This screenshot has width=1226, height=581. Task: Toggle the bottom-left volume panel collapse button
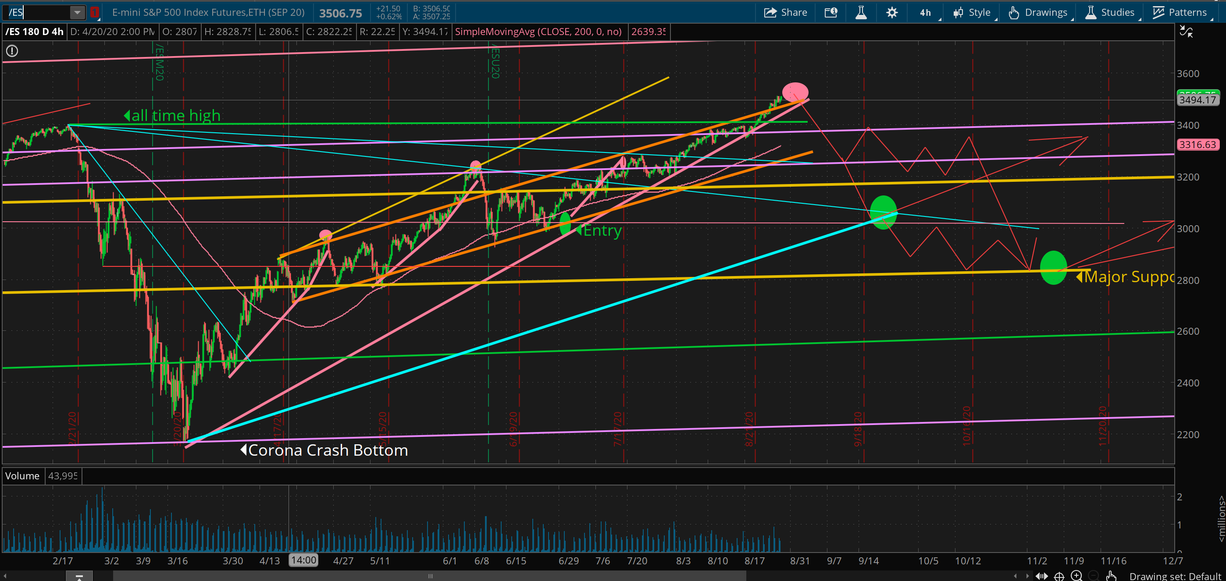click(79, 576)
